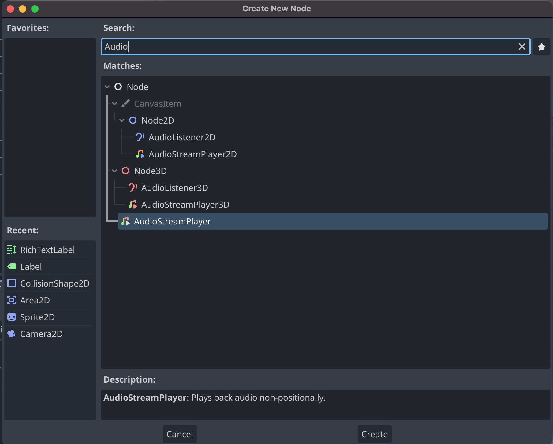Image resolution: width=553 pixels, height=444 pixels.
Task: Click the AudioListener2D ear icon
Action: (x=140, y=137)
